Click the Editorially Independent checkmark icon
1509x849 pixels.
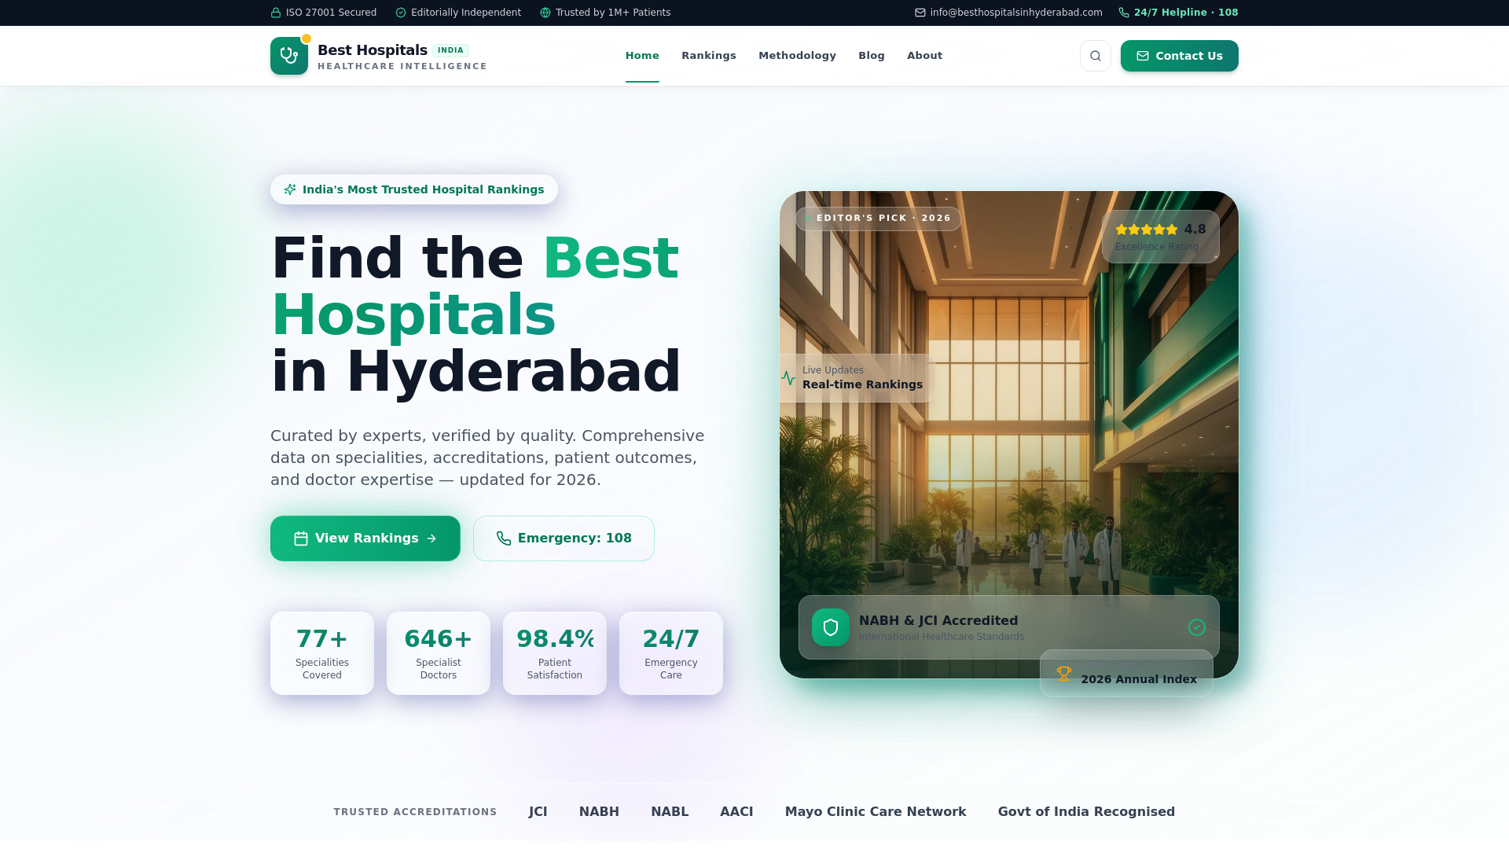[401, 13]
